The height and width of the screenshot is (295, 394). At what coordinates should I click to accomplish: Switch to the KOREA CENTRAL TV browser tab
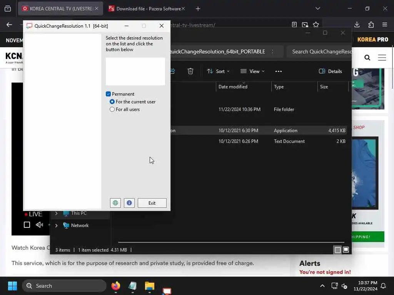[x=60, y=8]
